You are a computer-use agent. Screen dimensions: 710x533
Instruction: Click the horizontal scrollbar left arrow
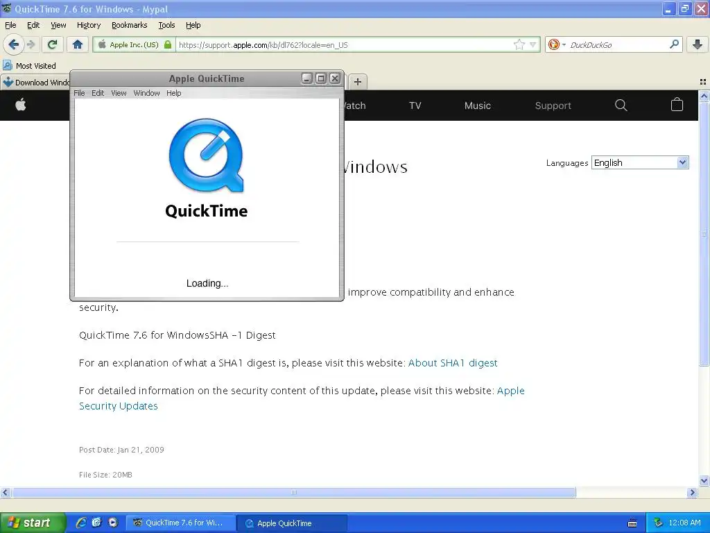pos(6,492)
